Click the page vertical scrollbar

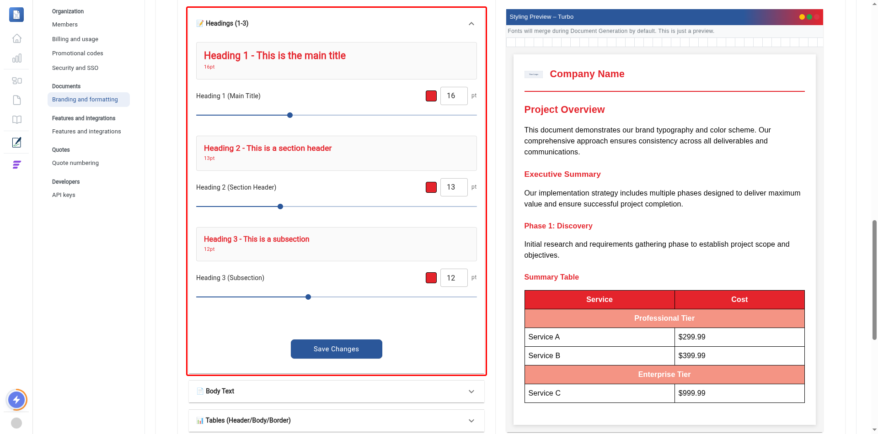click(874, 280)
